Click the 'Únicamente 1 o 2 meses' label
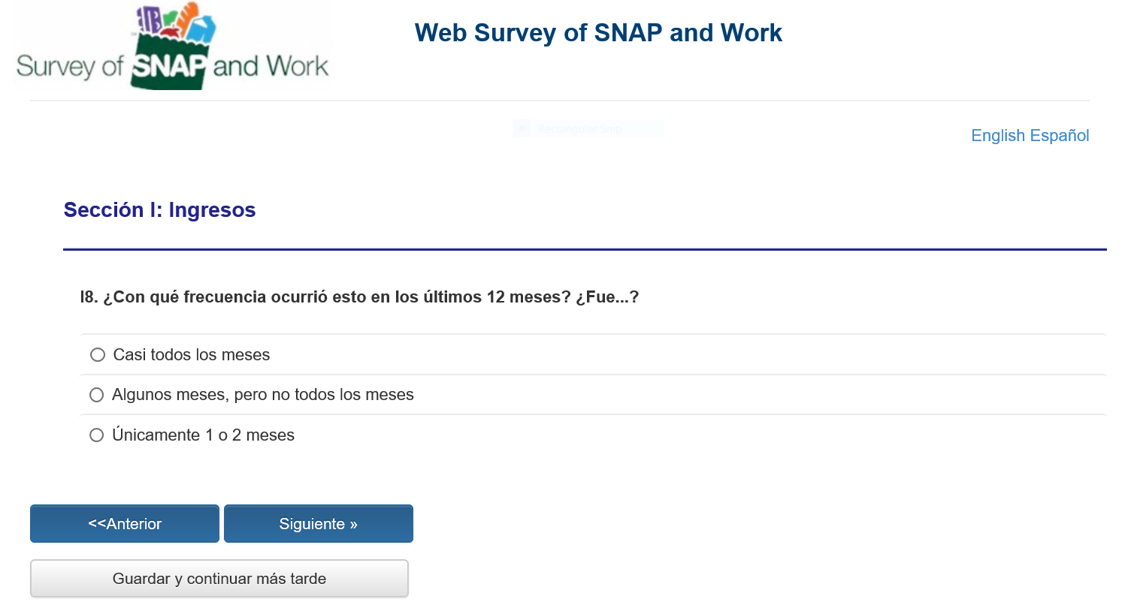 coord(203,435)
